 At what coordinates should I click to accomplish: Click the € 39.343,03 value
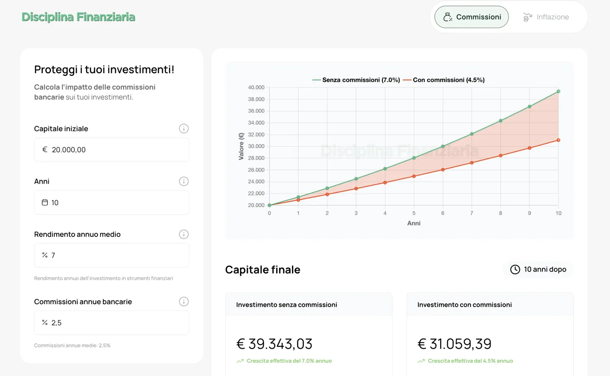274,344
